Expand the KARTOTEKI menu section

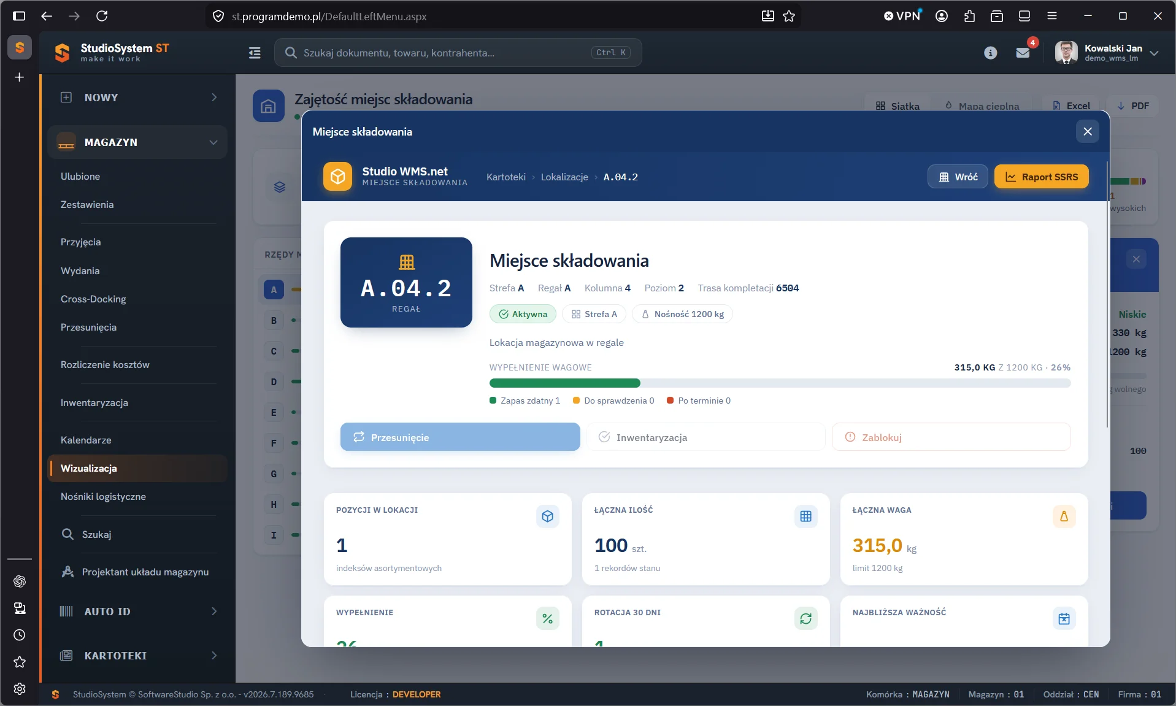(x=137, y=655)
